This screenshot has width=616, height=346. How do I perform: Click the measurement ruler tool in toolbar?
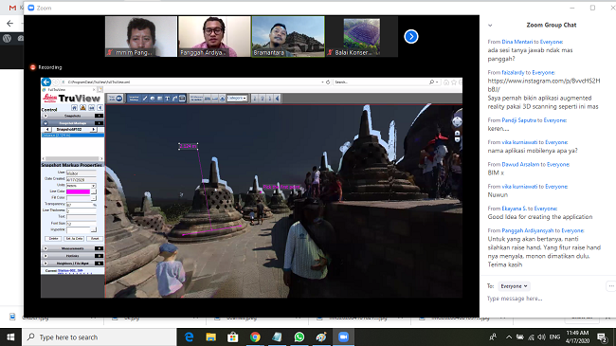point(208,99)
